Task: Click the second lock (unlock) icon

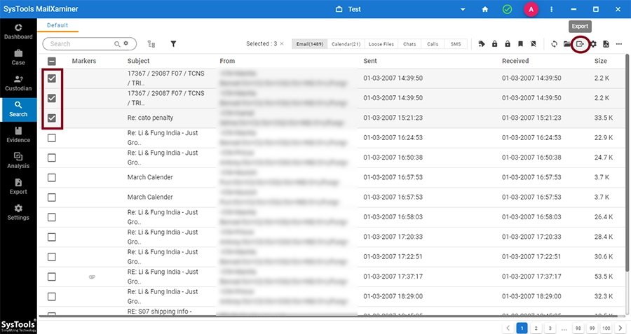Action: (508, 44)
